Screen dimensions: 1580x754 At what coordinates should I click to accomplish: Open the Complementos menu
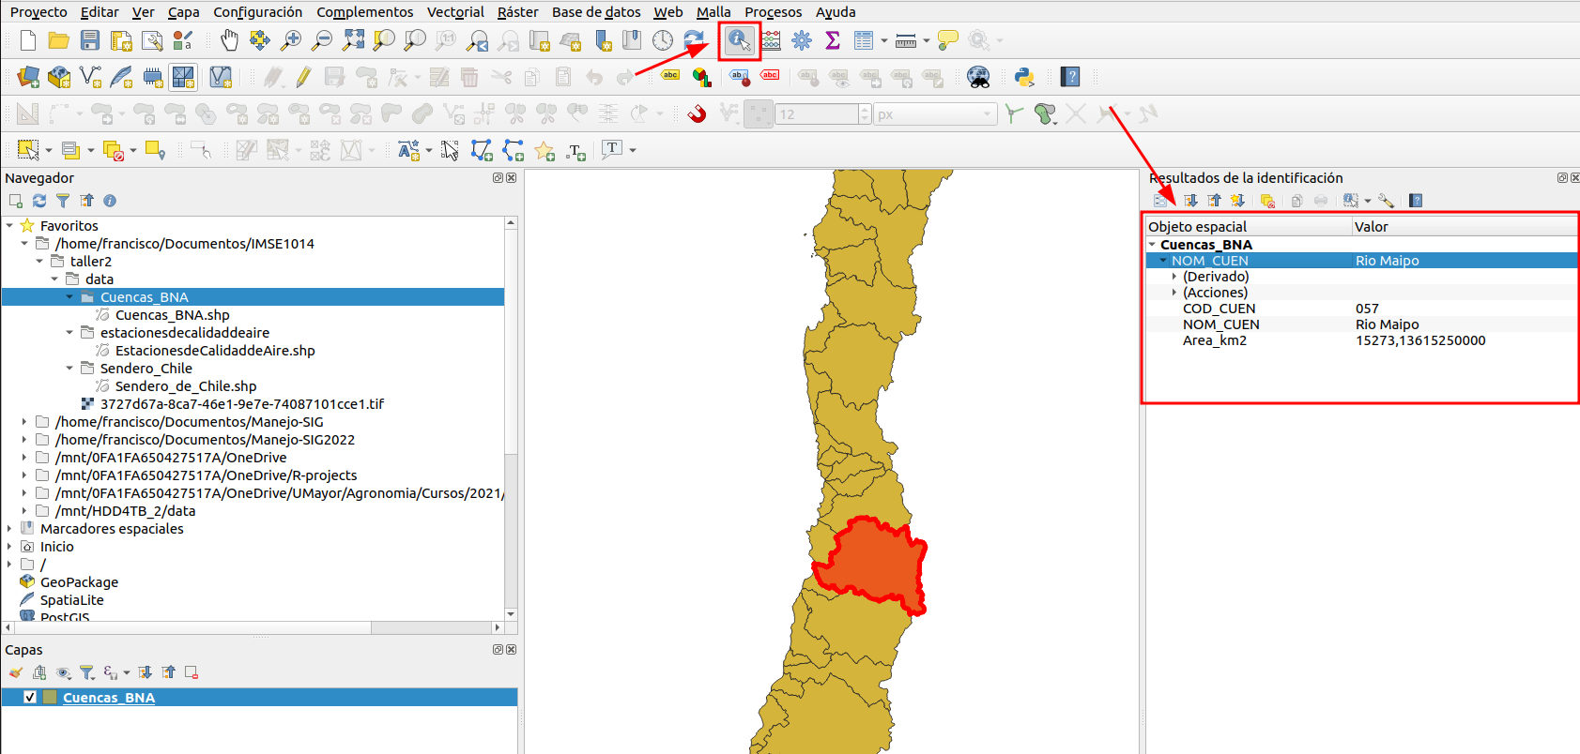(x=364, y=12)
